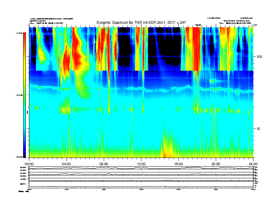This screenshot has width=273, height=211.
Task: Click the vertical intensity color bar
Action: tap(24, 95)
